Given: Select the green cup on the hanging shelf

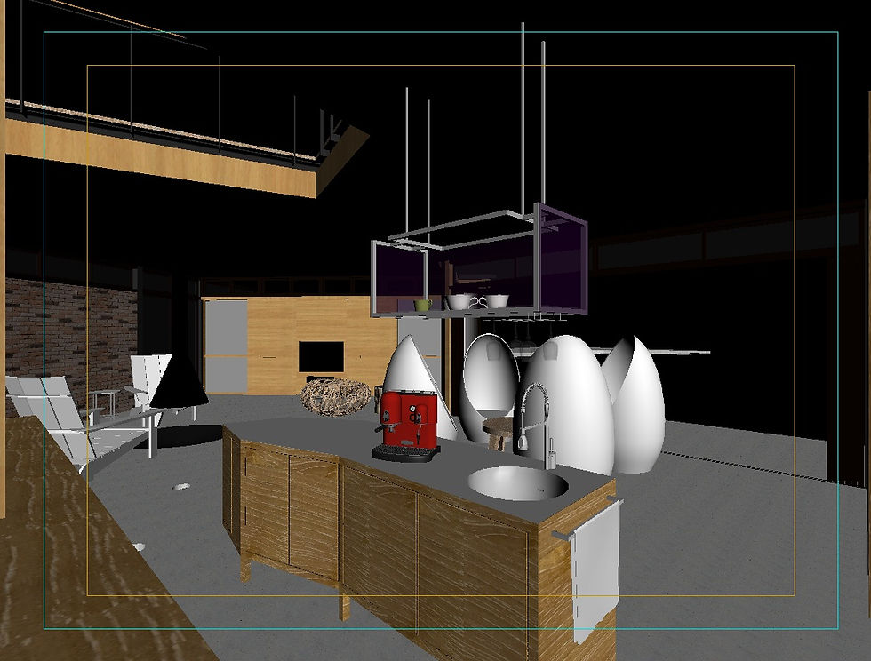Looking at the screenshot, I should [x=422, y=305].
